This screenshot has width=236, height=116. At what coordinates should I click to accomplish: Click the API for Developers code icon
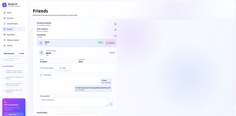pos(6,102)
